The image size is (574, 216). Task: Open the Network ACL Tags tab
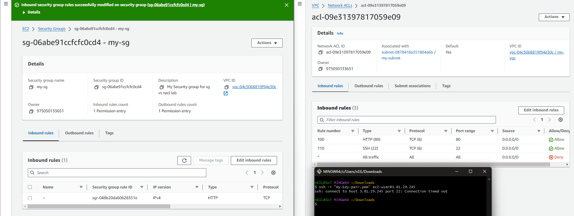[x=446, y=86]
